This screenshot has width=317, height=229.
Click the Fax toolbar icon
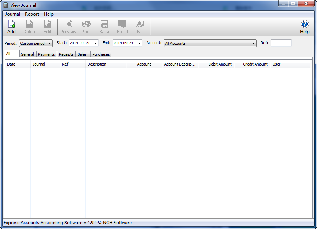click(x=140, y=27)
